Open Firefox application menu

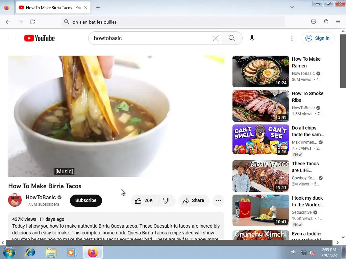pyautogui.click(x=338, y=22)
